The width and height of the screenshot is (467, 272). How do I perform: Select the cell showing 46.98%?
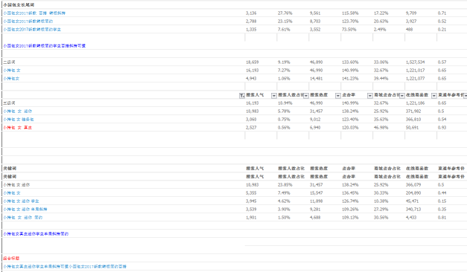click(381, 128)
